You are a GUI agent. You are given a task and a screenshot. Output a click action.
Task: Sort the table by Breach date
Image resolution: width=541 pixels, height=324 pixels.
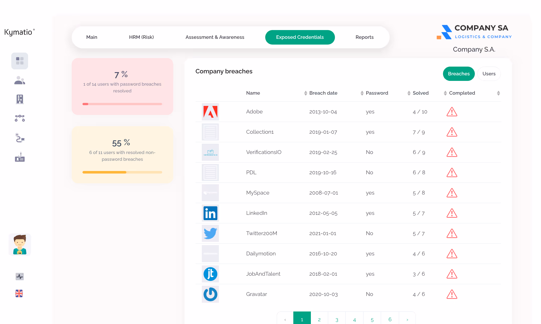323,93
